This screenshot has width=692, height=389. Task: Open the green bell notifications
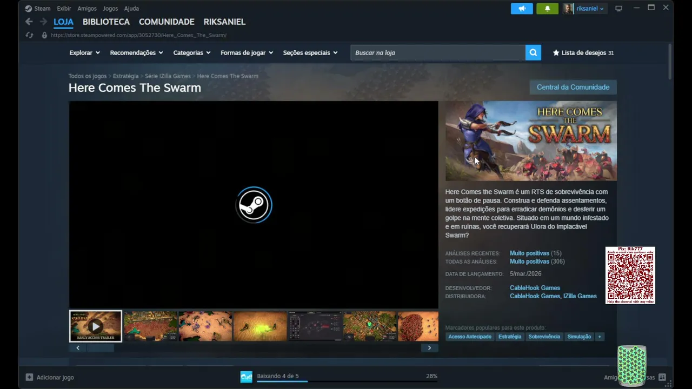click(547, 9)
